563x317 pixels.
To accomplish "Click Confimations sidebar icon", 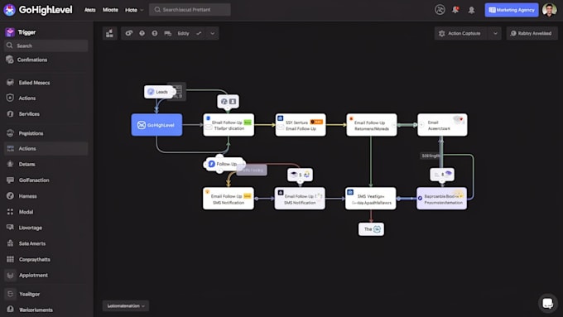I will (10, 60).
